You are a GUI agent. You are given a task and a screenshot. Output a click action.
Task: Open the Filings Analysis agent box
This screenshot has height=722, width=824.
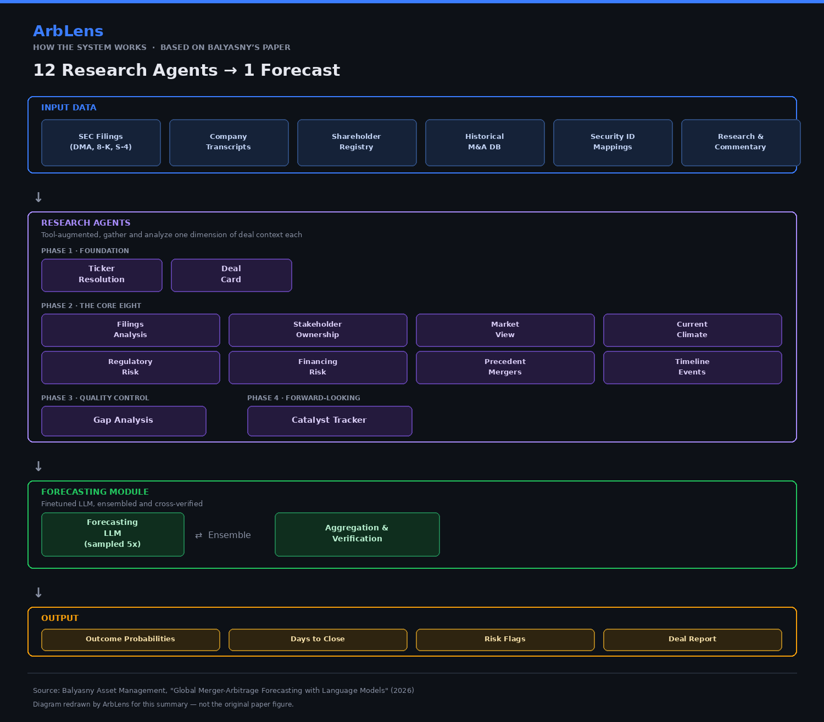pos(131,330)
